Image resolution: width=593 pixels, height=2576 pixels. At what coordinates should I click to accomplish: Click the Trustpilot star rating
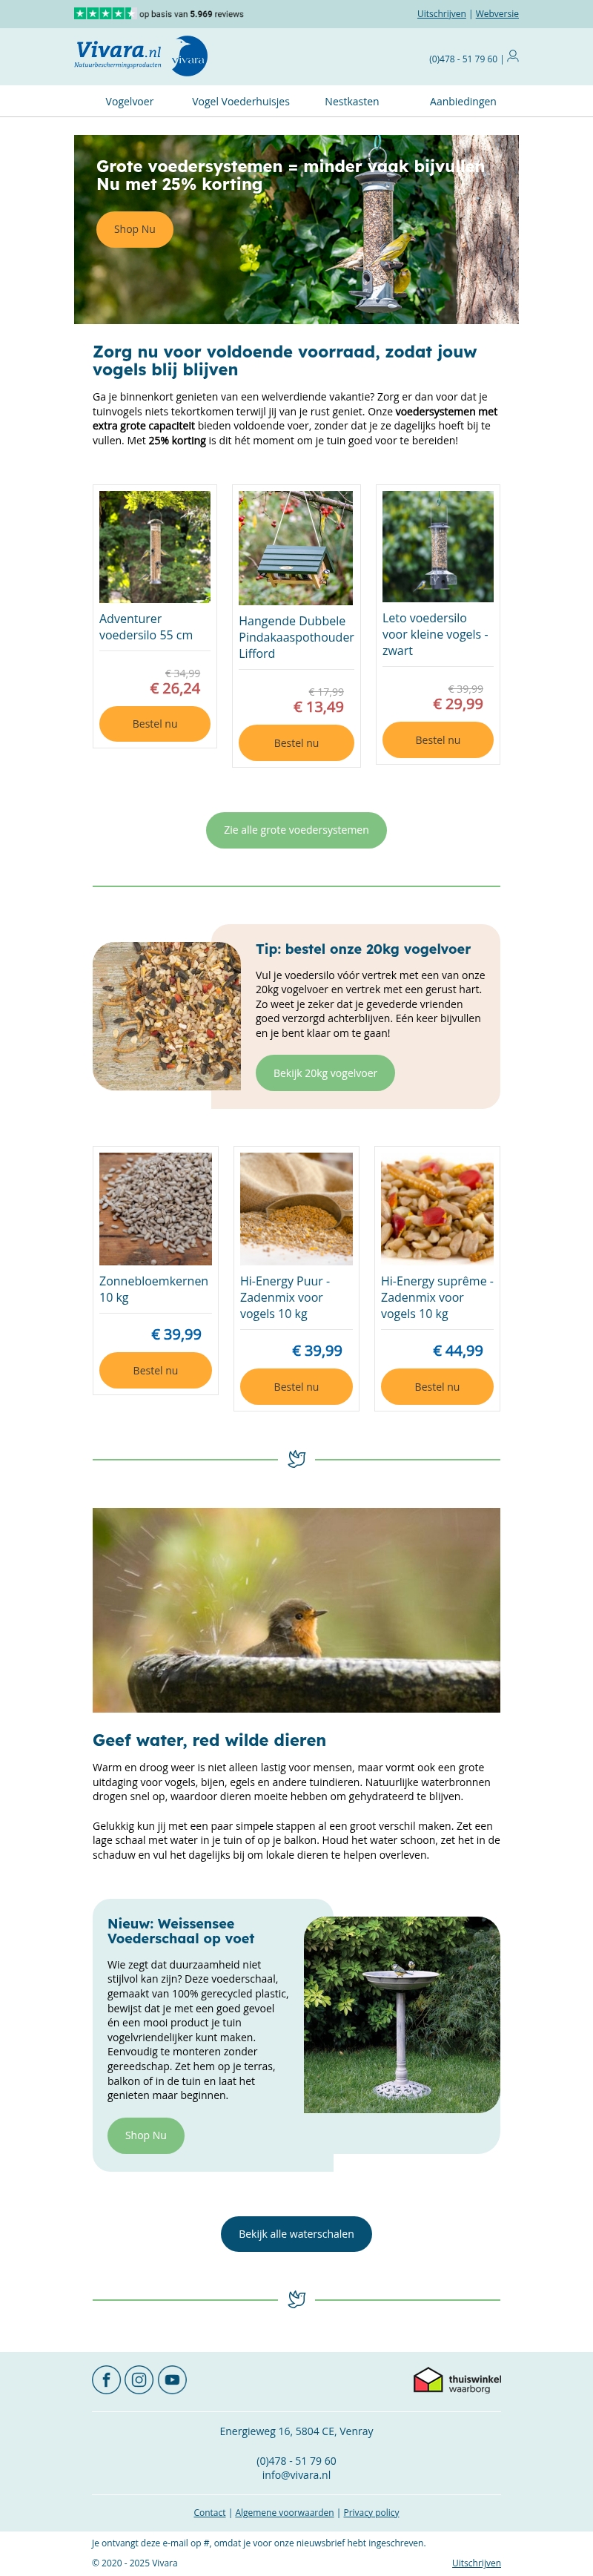tap(103, 13)
